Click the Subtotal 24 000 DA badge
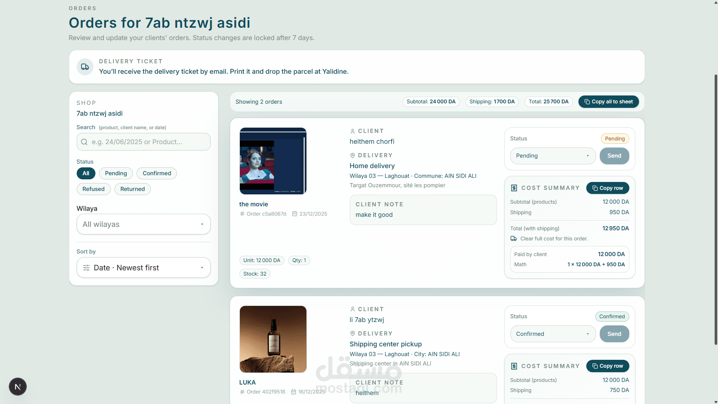The image size is (718, 404). [431, 102]
